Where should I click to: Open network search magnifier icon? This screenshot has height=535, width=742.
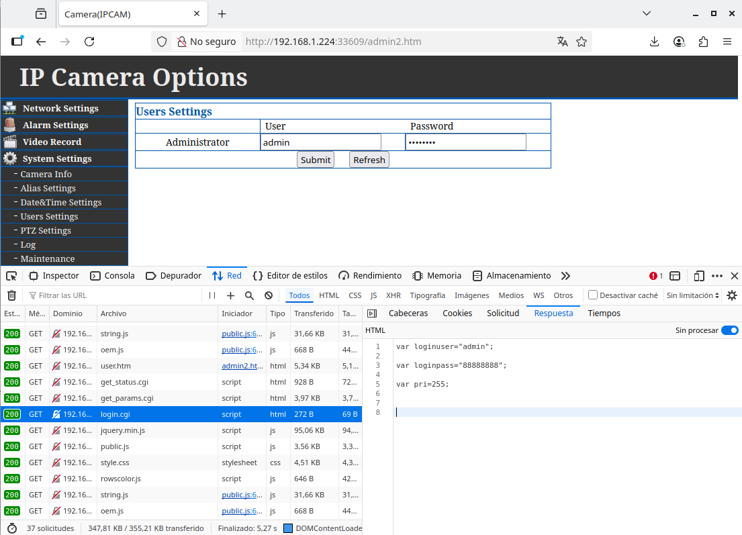point(249,295)
